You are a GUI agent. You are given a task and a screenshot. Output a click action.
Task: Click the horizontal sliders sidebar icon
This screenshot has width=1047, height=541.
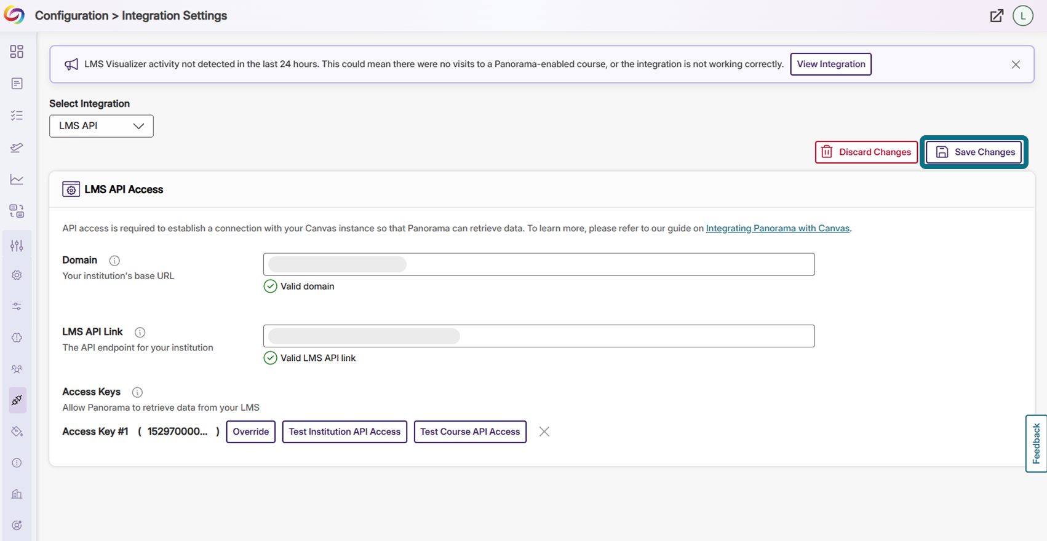tap(17, 306)
